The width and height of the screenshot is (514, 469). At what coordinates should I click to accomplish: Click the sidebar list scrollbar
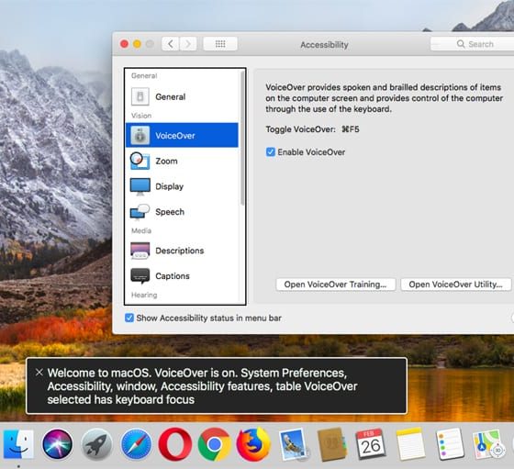(x=242, y=139)
